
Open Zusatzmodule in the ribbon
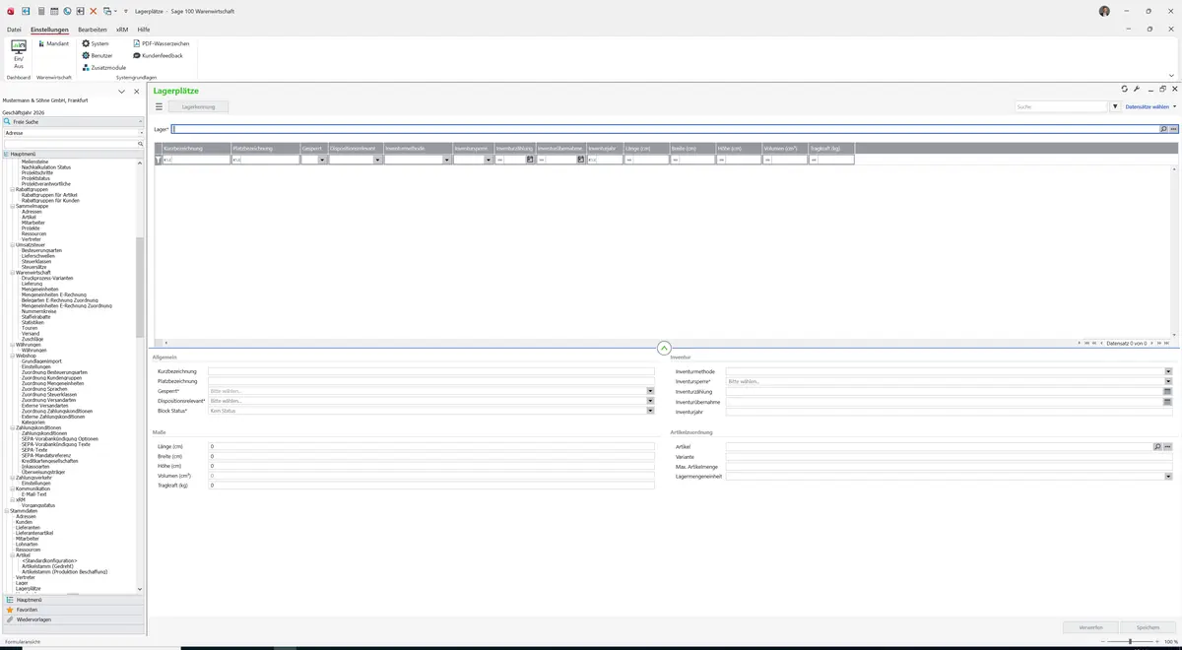[103, 67]
